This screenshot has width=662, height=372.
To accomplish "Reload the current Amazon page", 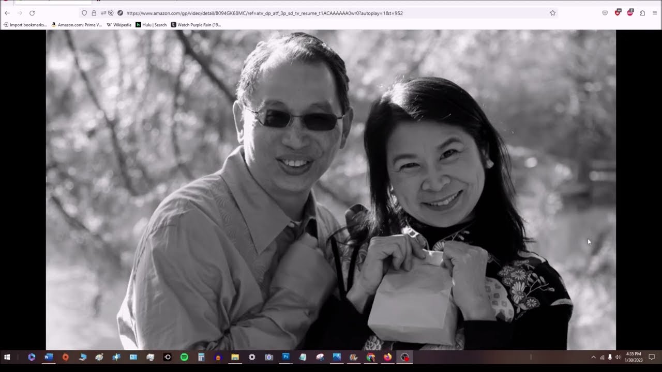I will (x=32, y=13).
